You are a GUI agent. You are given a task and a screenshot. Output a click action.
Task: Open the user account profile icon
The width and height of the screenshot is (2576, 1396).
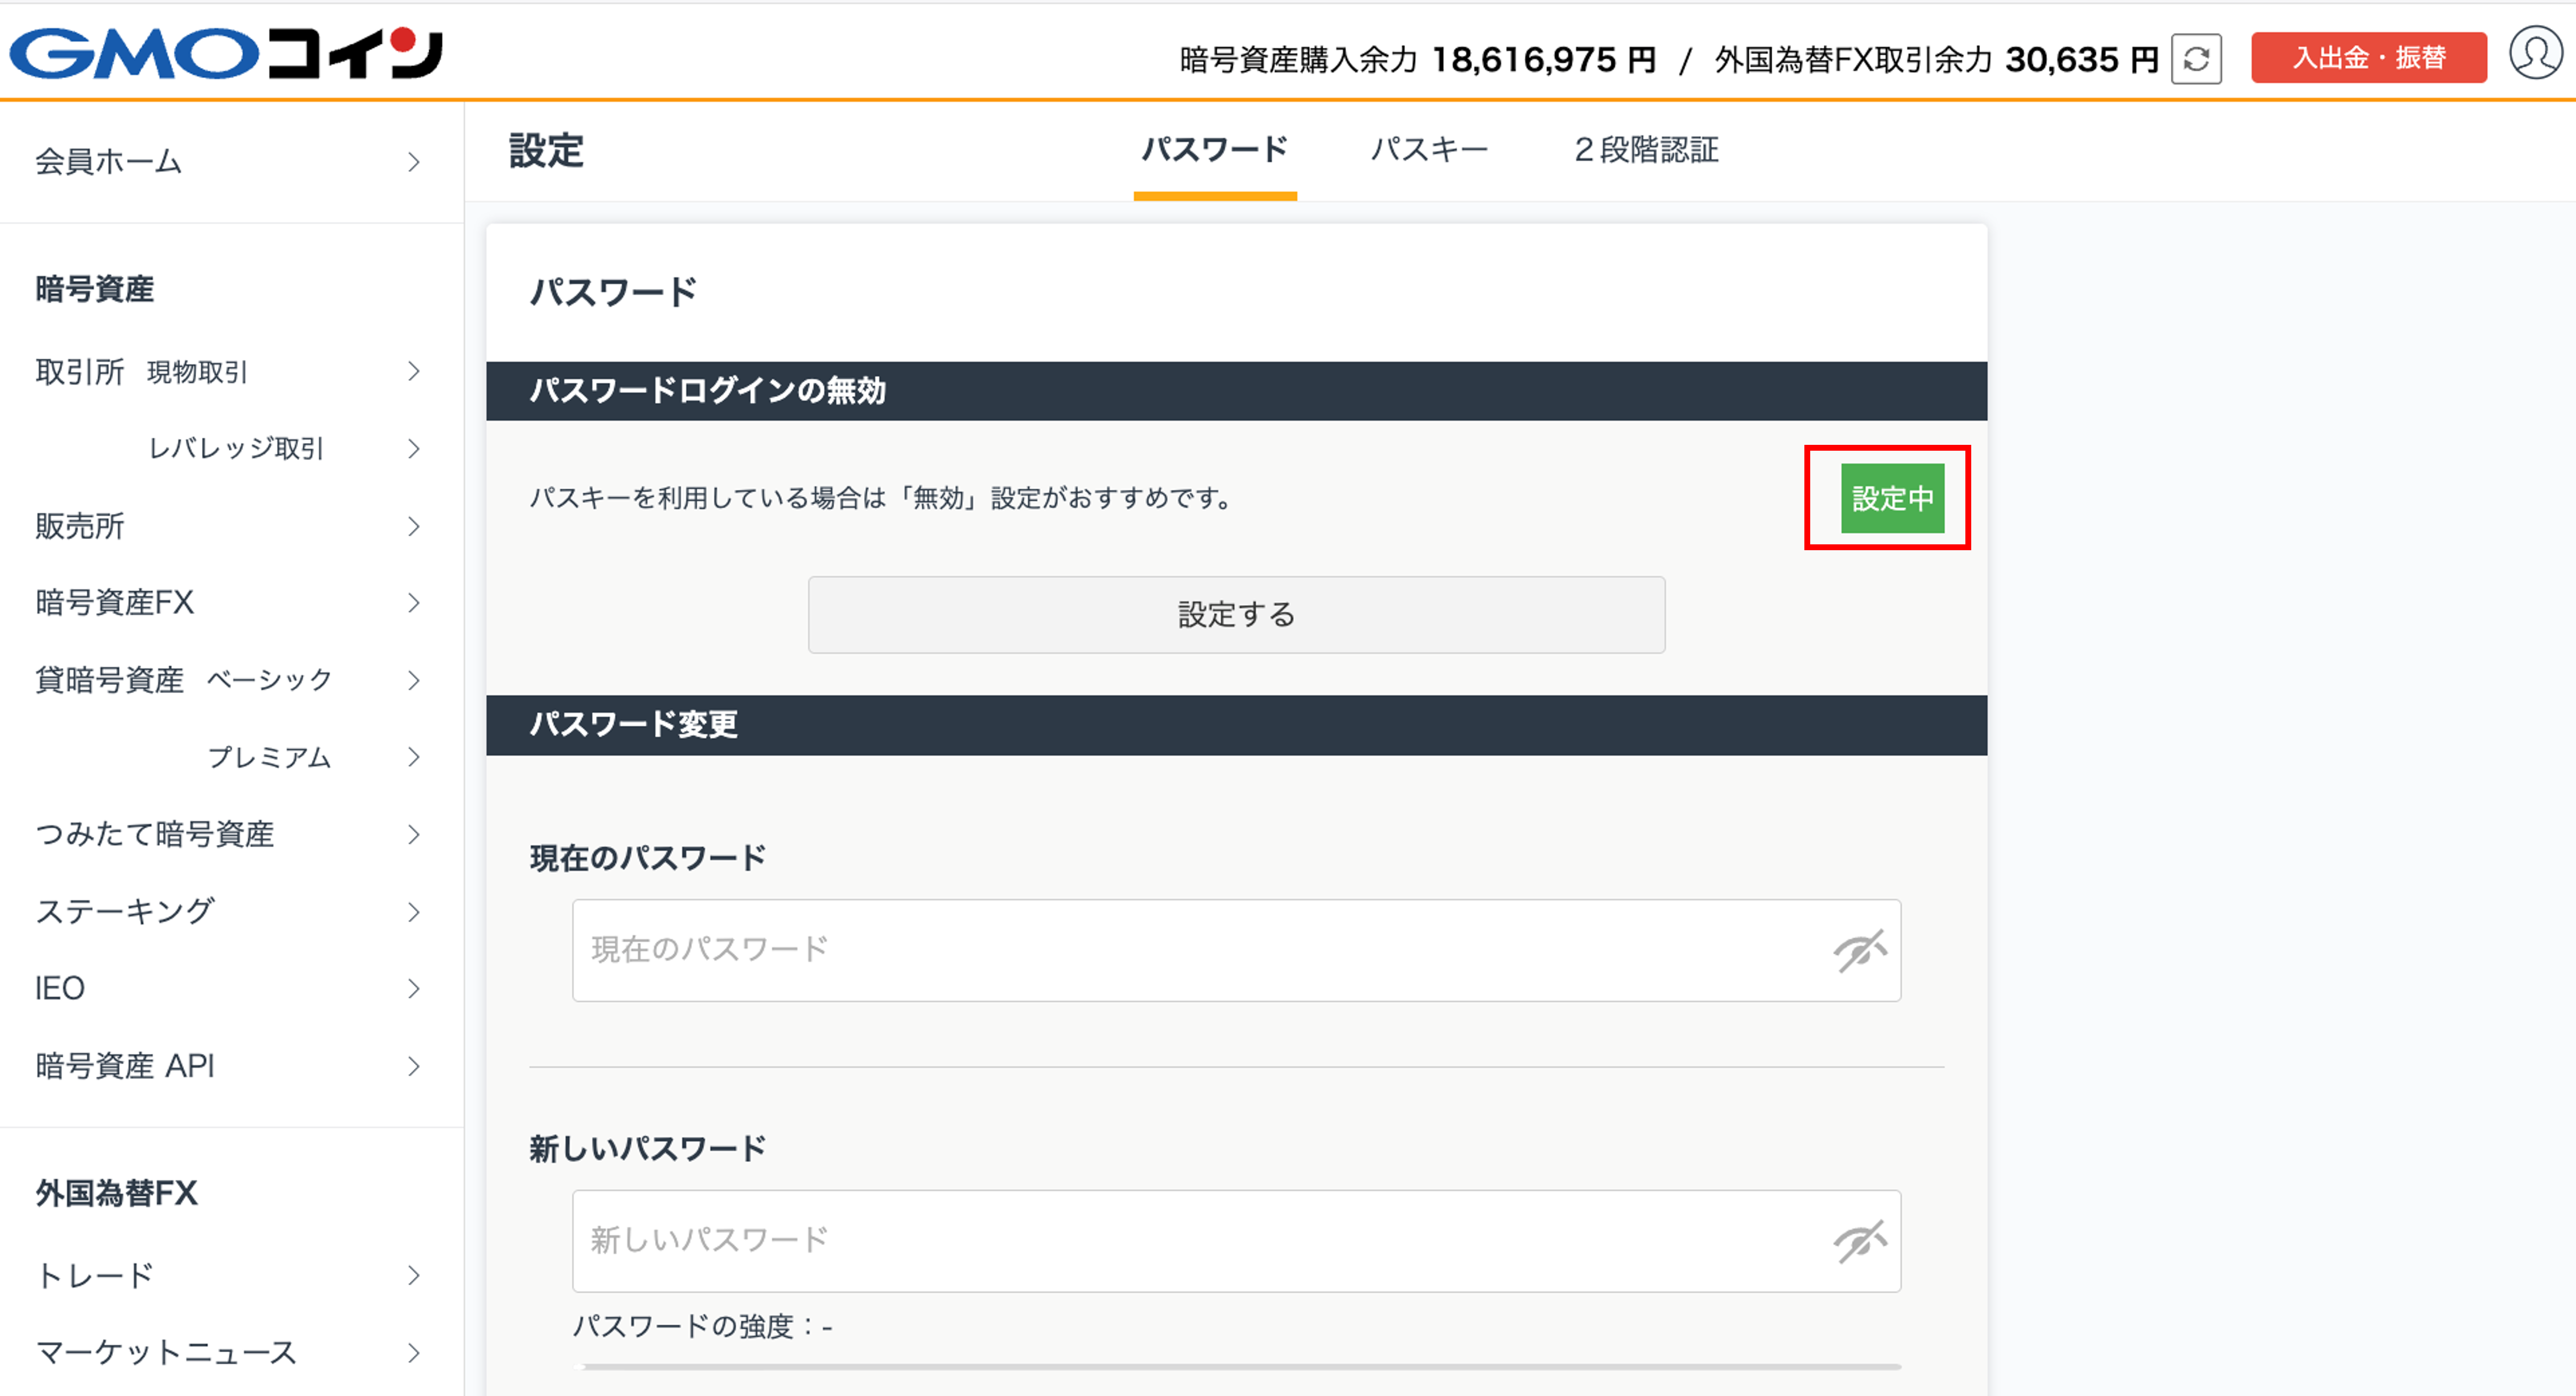2536,53
